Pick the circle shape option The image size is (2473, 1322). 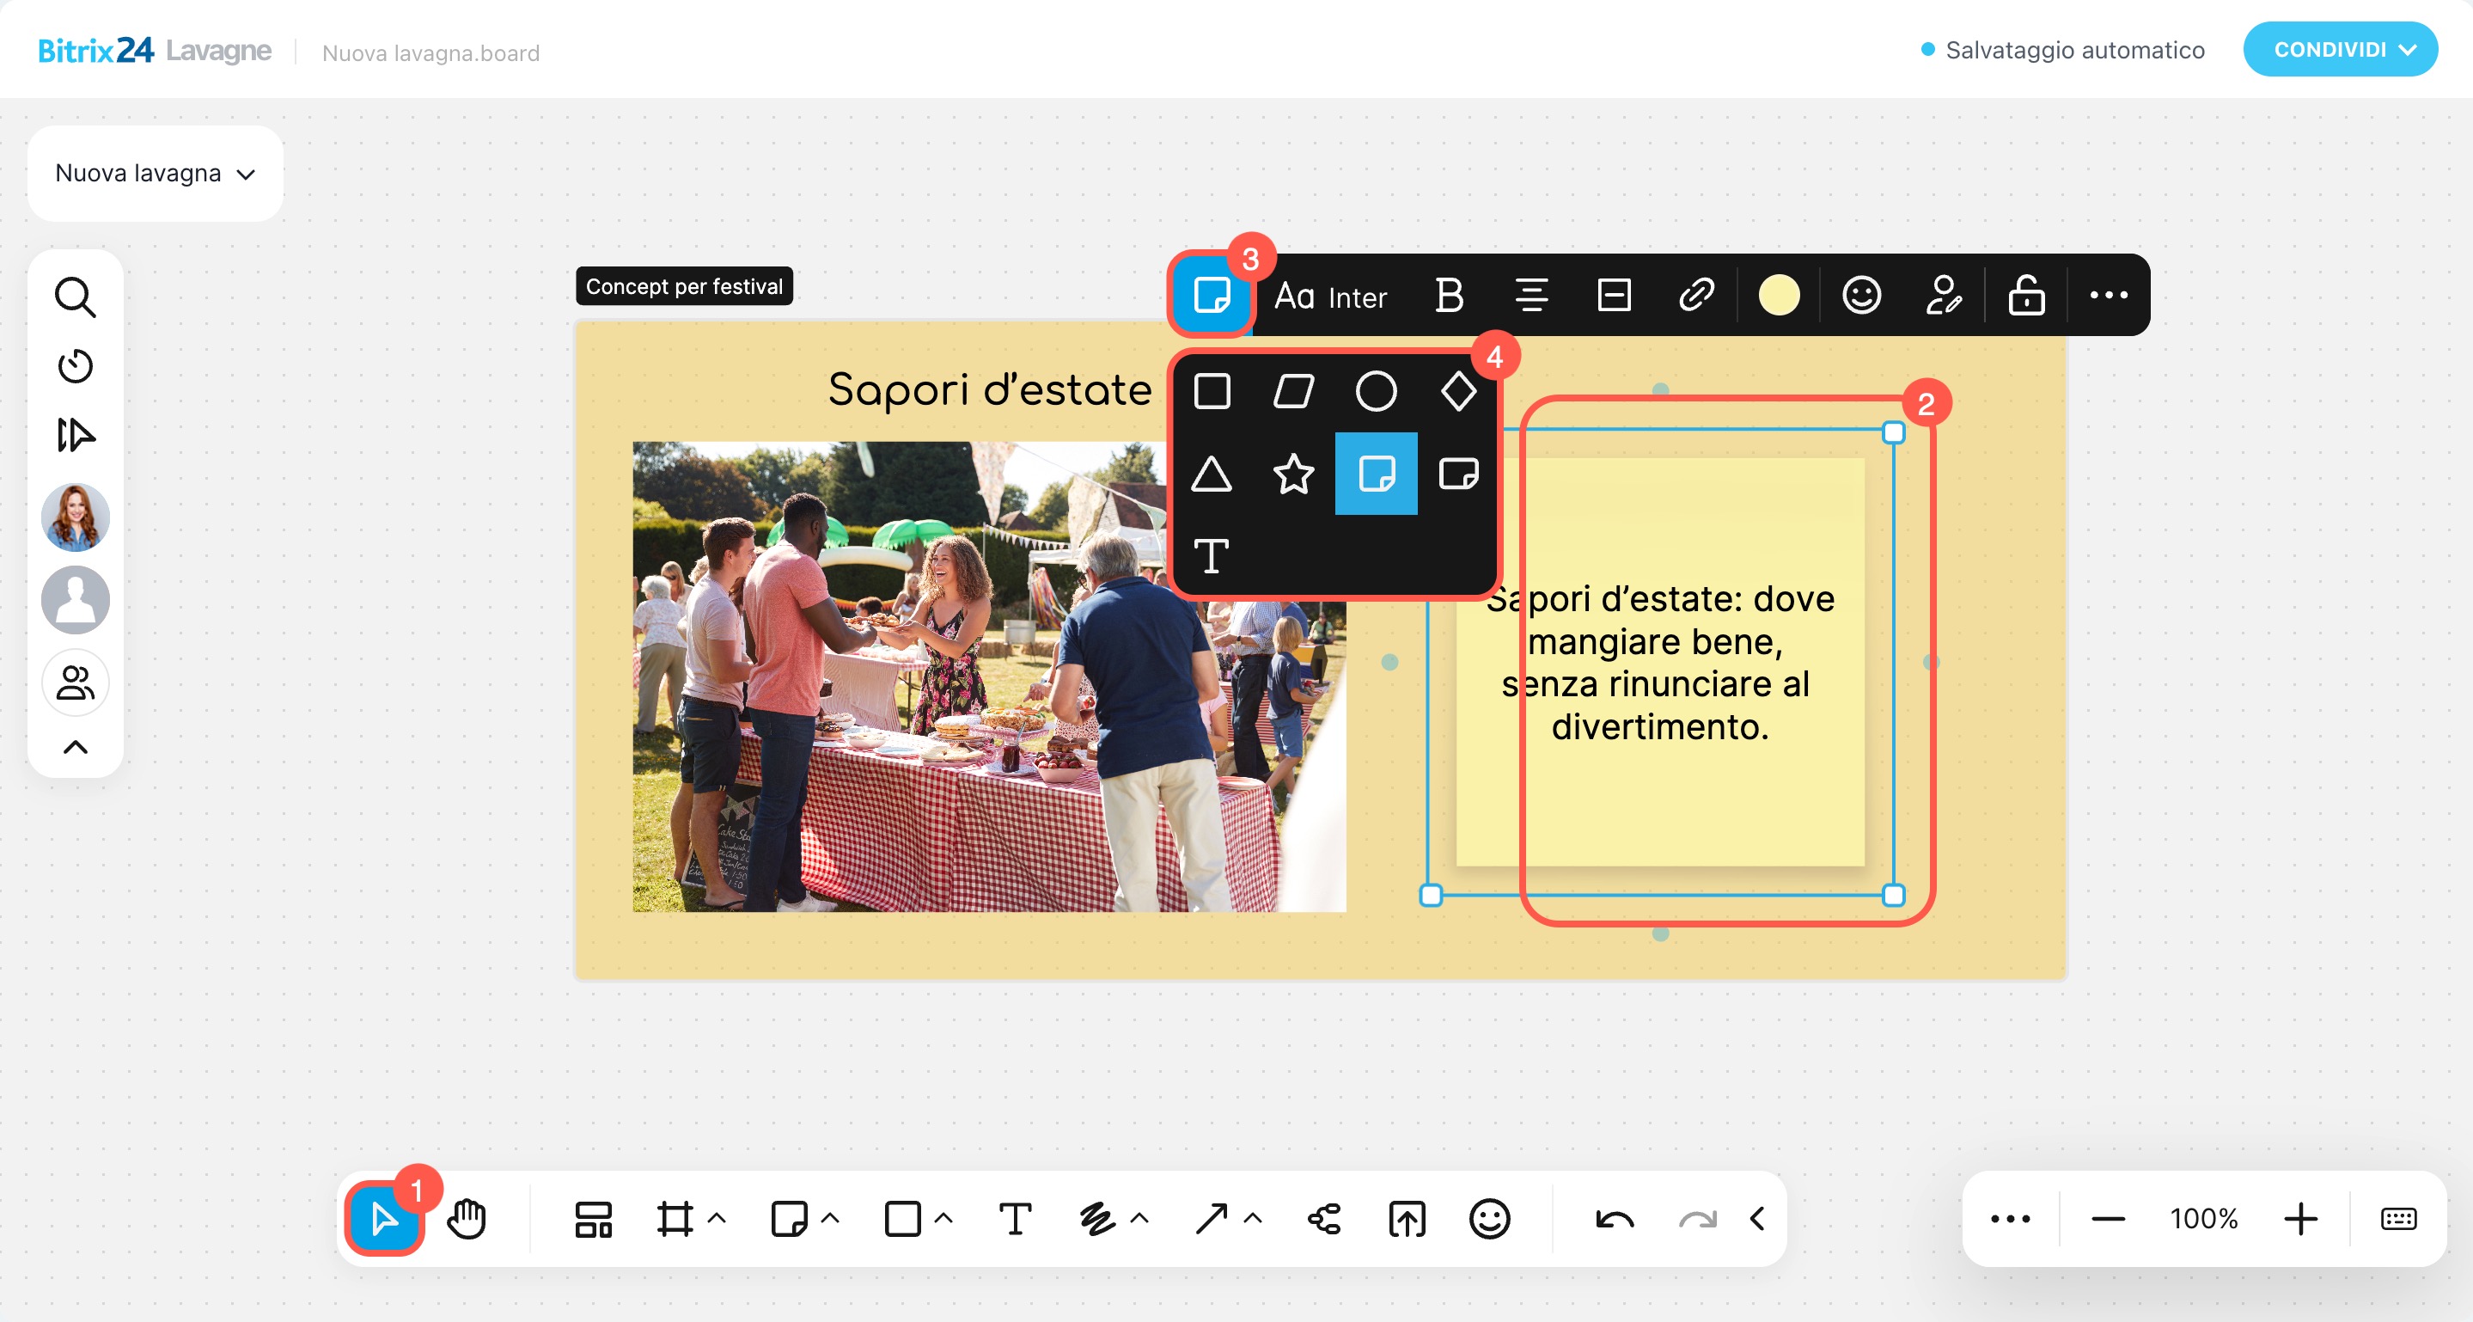(1376, 392)
